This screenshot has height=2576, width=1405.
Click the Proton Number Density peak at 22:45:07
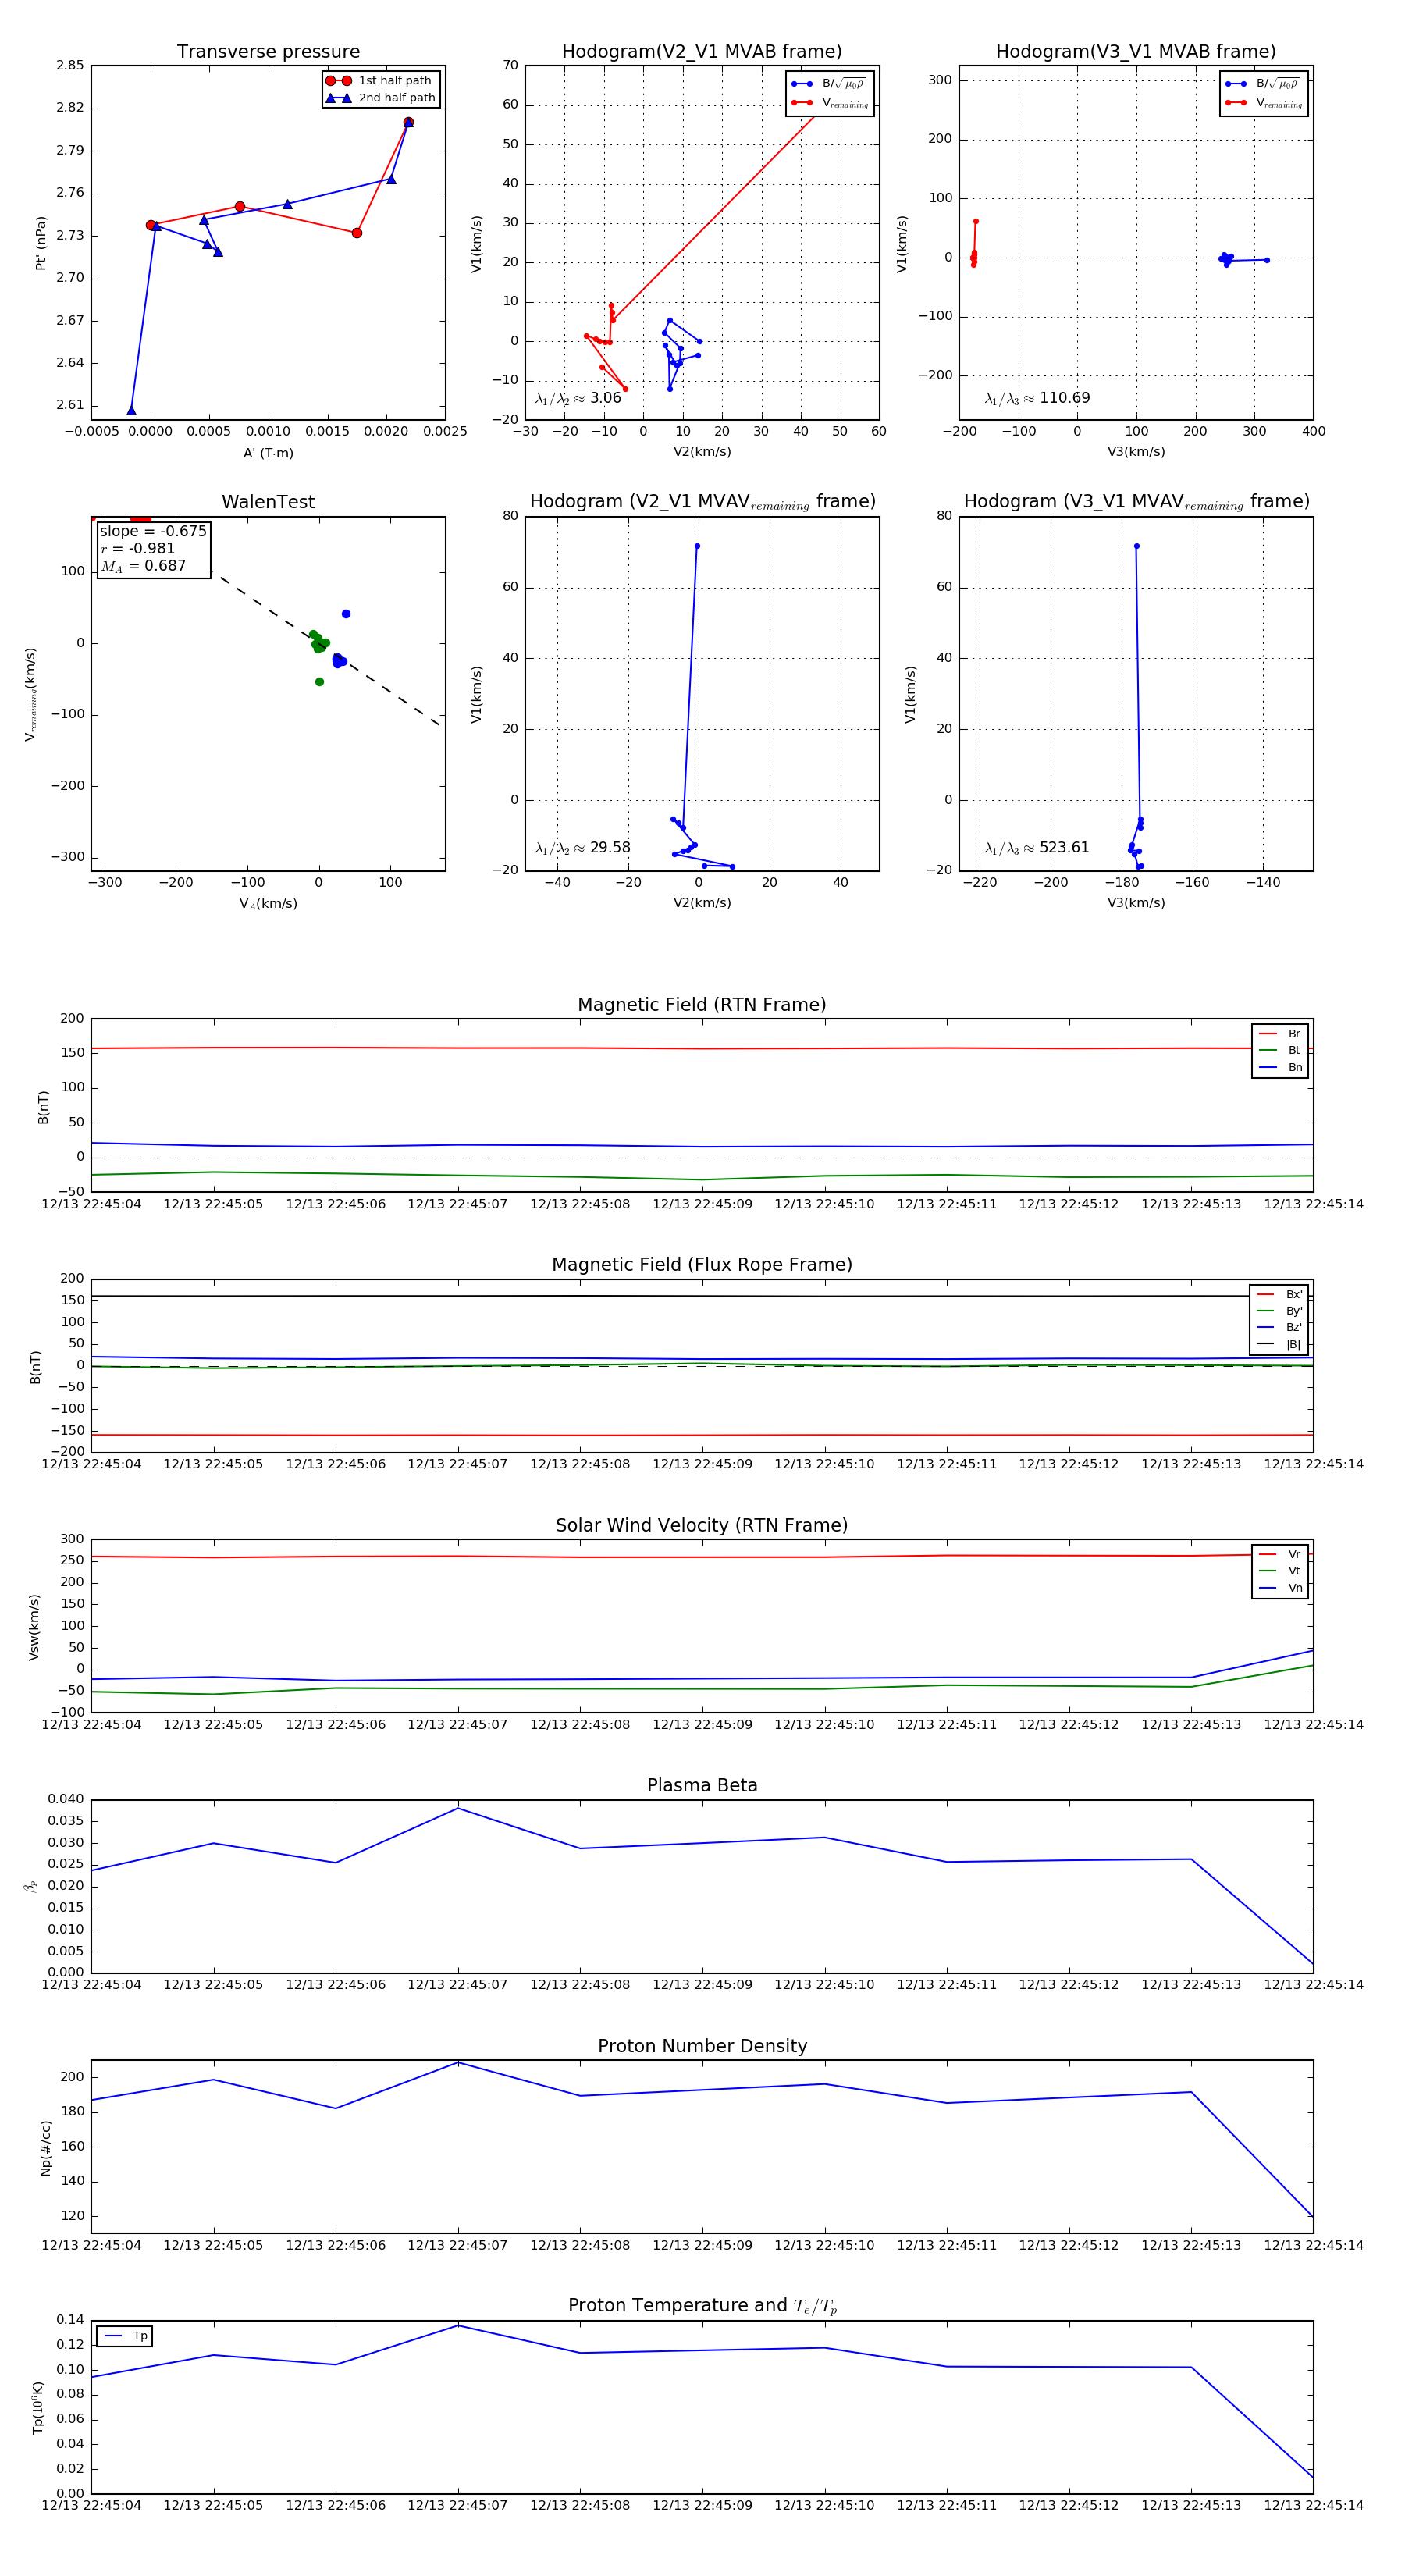[x=458, y=2063]
